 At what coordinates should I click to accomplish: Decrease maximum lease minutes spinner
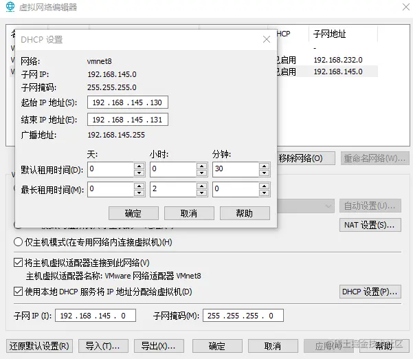(264, 193)
